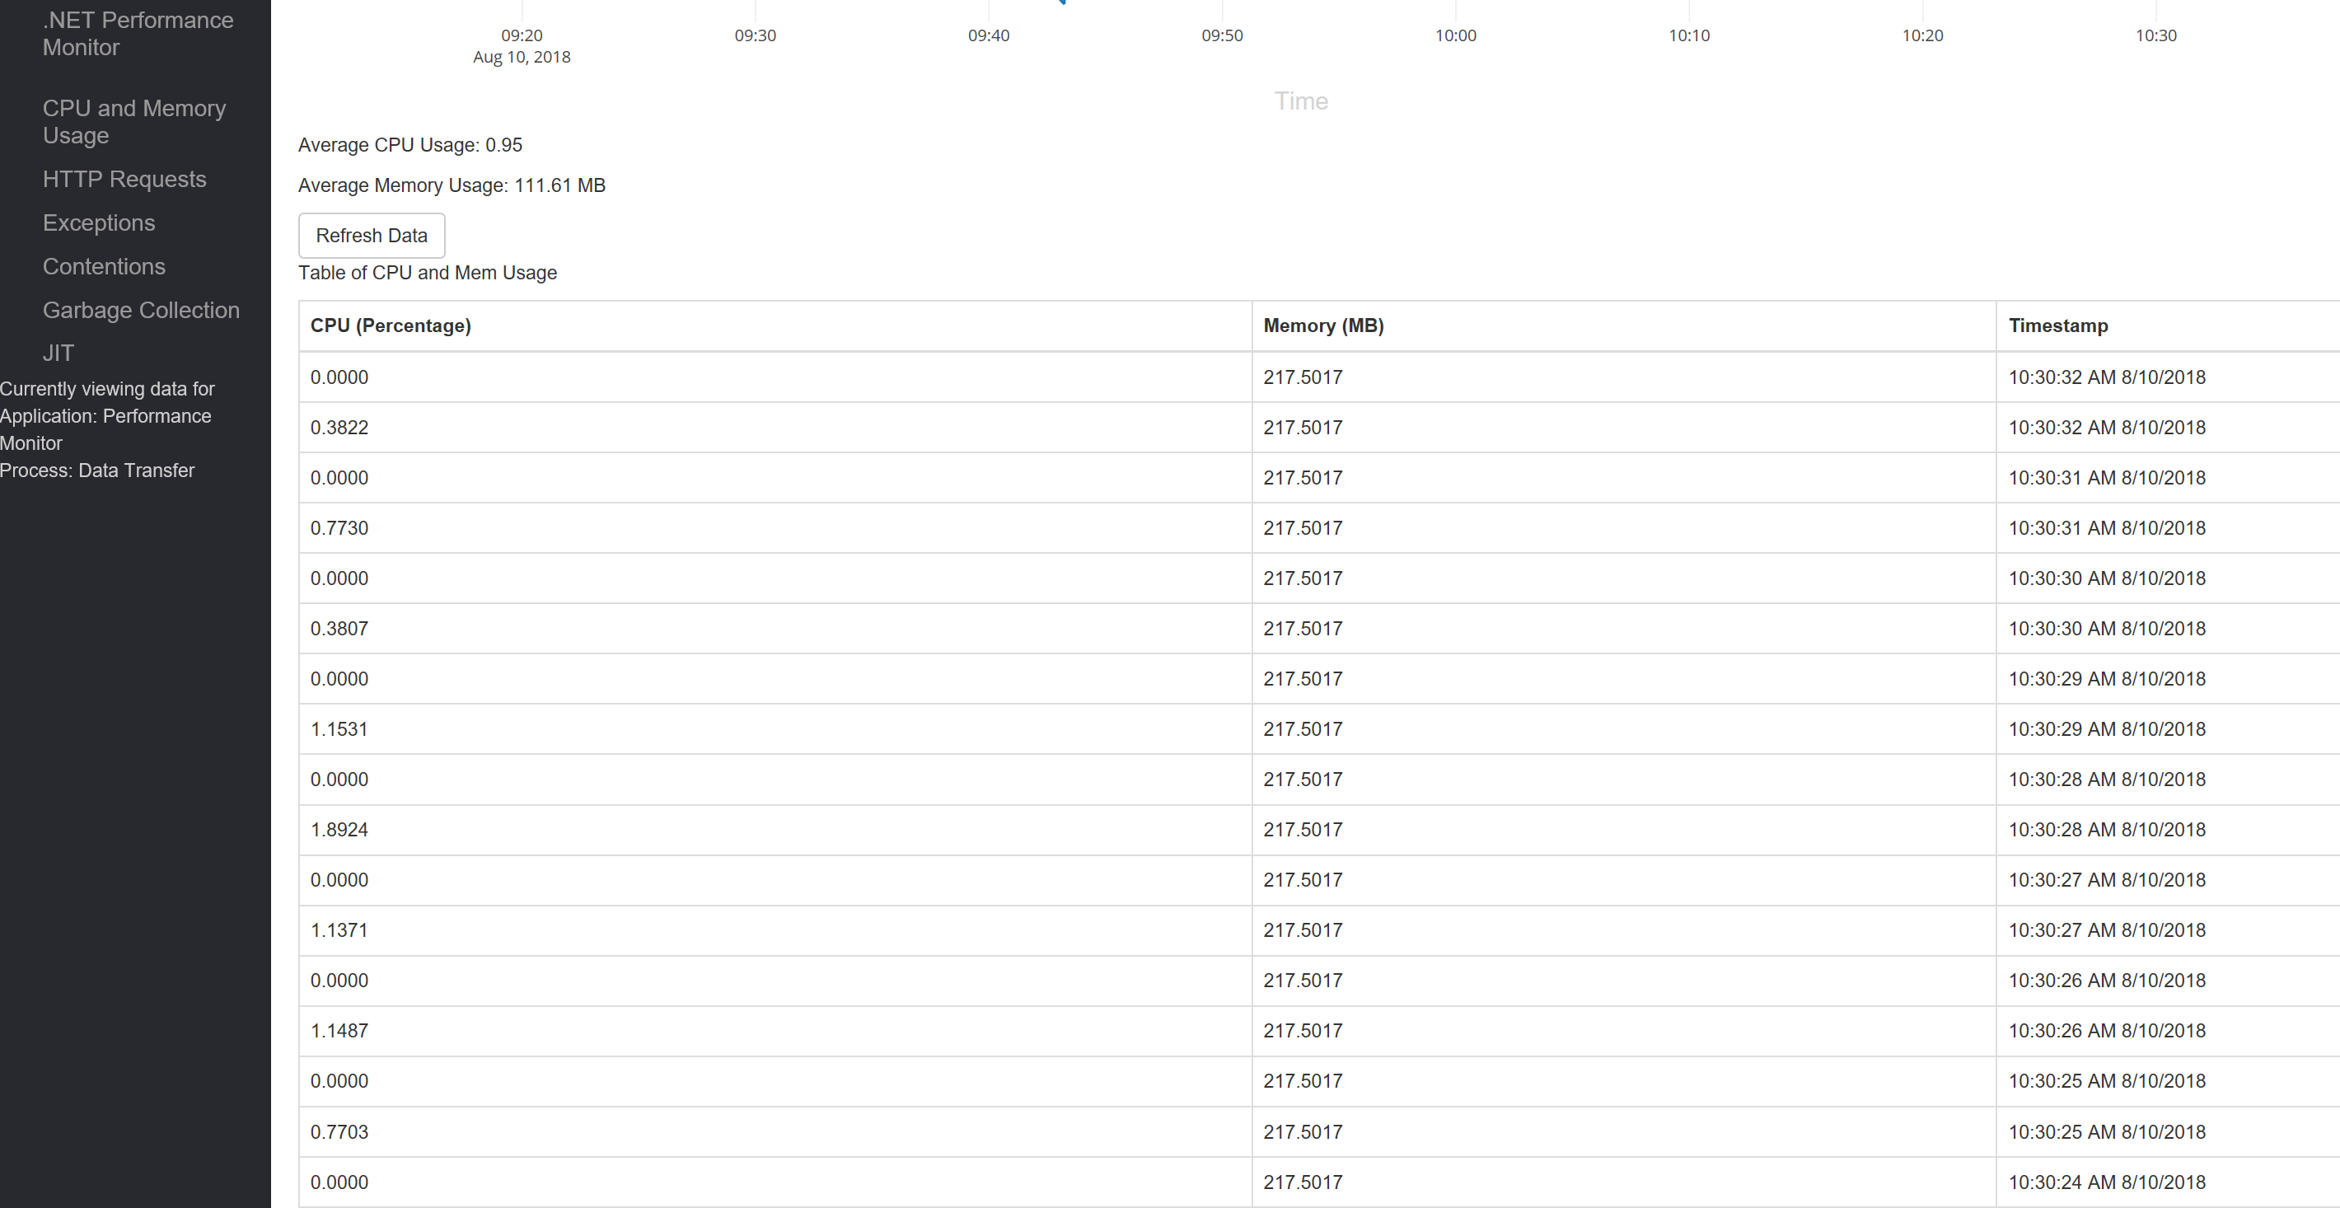Viewport: 2340px width, 1208px height.
Task: Open the HTTP Requests page
Action: pyautogui.click(x=124, y=179)
